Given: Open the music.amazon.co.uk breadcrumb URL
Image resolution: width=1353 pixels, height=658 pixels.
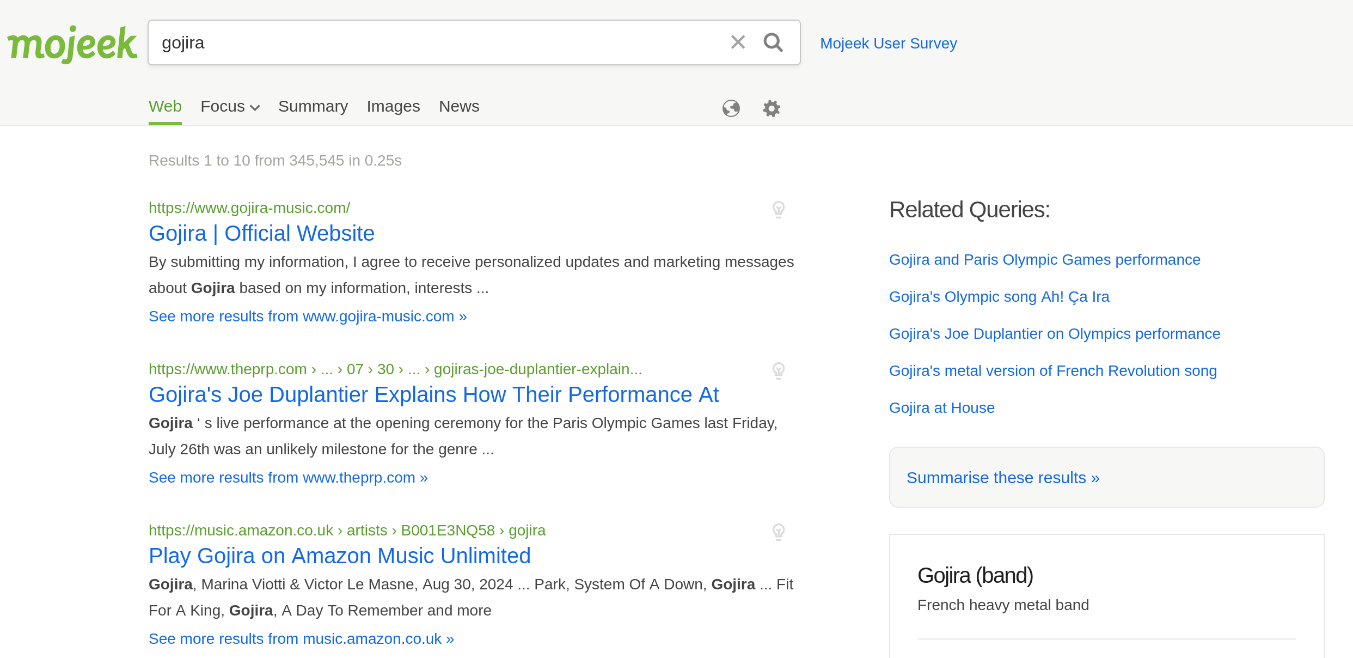Looking at the screenshot, I should tap(347, 531).
